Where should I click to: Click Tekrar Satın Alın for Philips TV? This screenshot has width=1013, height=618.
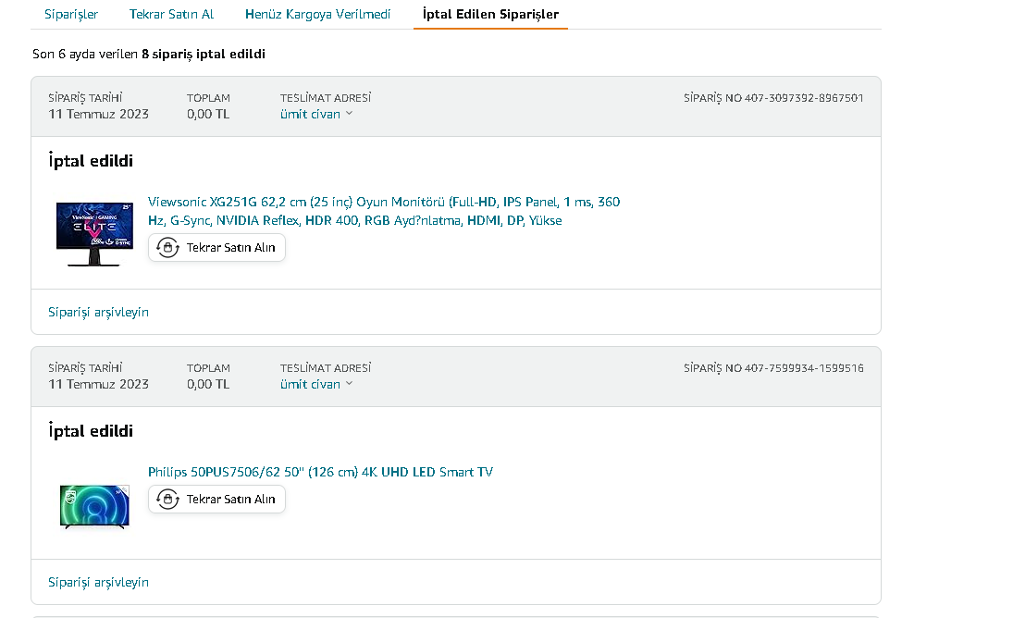click(217, 500)
